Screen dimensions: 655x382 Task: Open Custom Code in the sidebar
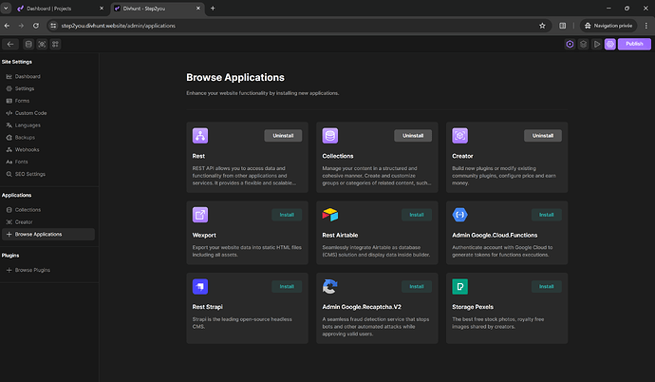(x=48, y=113)
